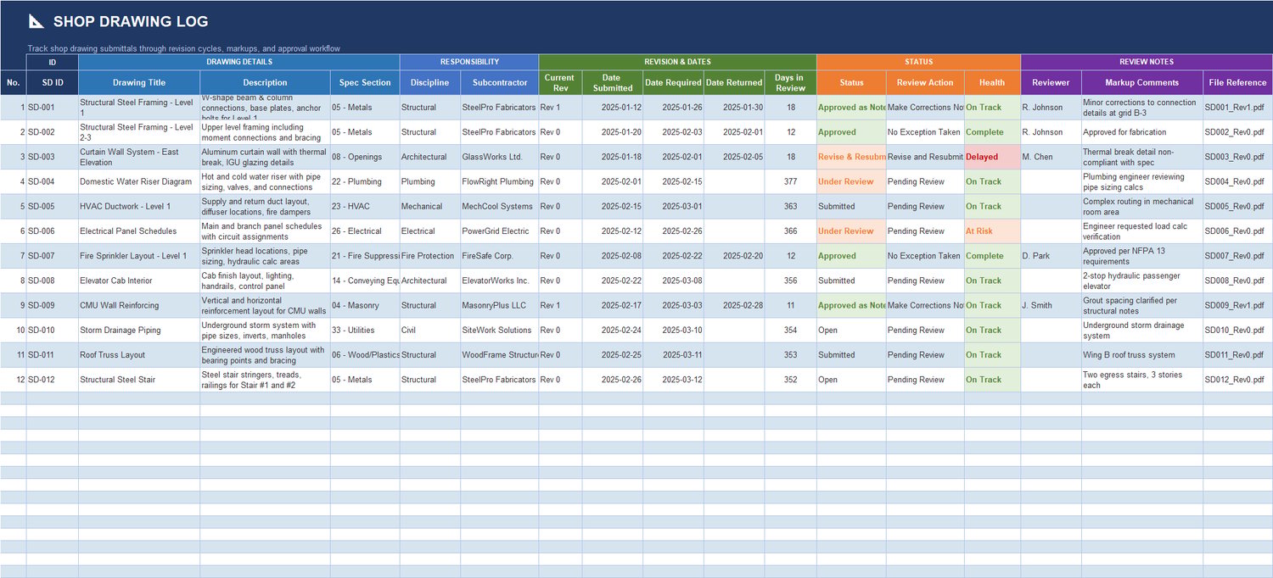Viewport: 1273px width, 578px height.
Task: Click the Days in Review column header
Action: [790, 82]
